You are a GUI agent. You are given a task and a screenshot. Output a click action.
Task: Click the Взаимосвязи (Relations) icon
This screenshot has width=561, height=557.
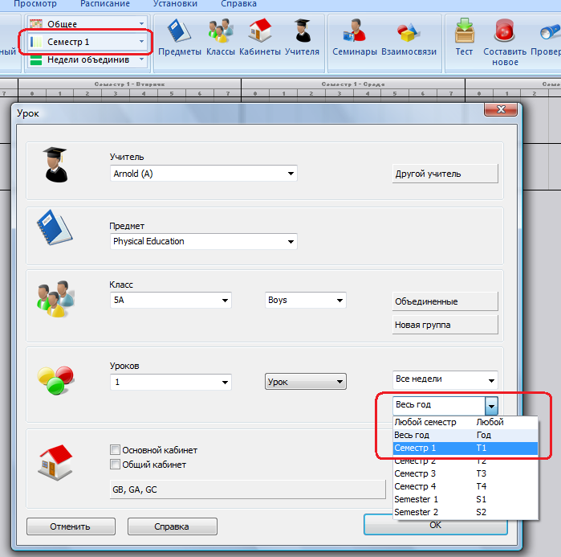click(x=409, y=37)
